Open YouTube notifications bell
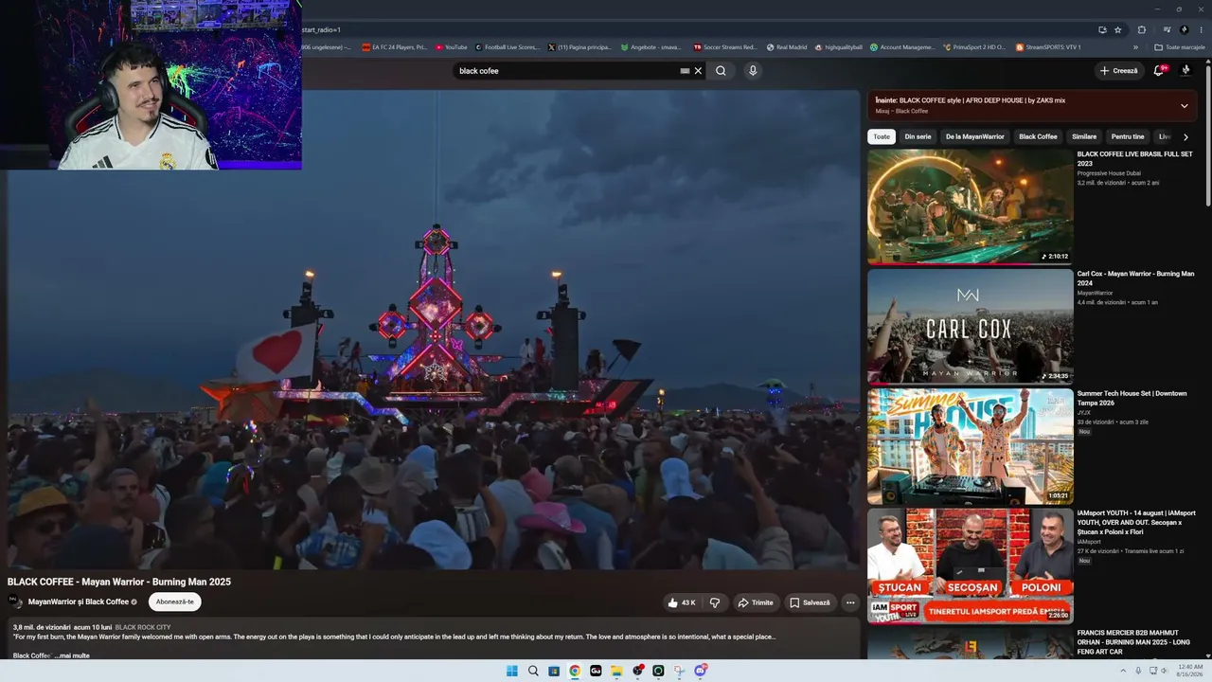Image resolution: width=1212 pixels, height=682 pixels. tap(1159, 70)
